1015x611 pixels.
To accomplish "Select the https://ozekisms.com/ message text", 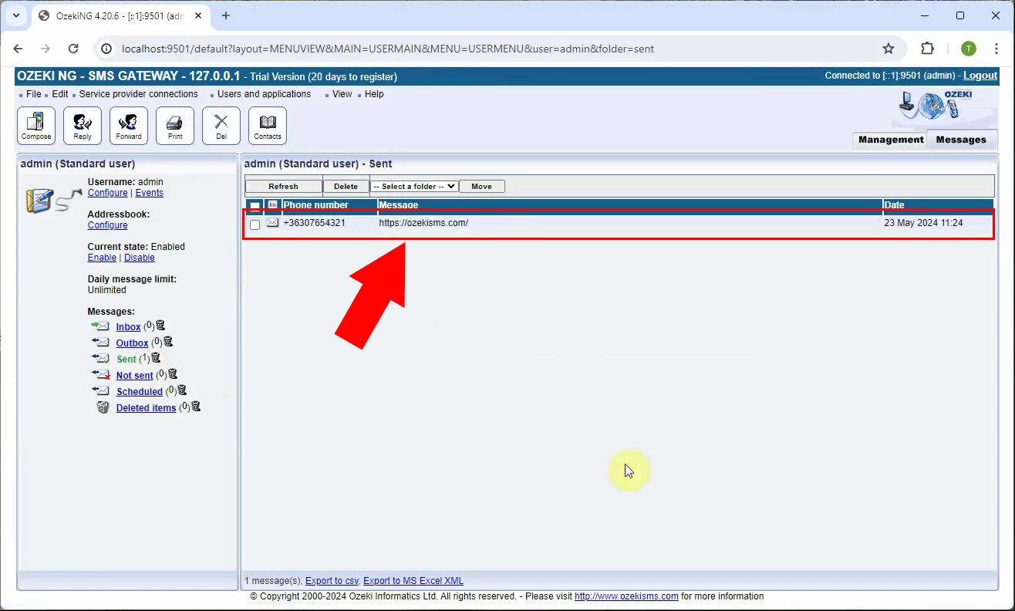I will pyautogui.click(x=423, y=223).
